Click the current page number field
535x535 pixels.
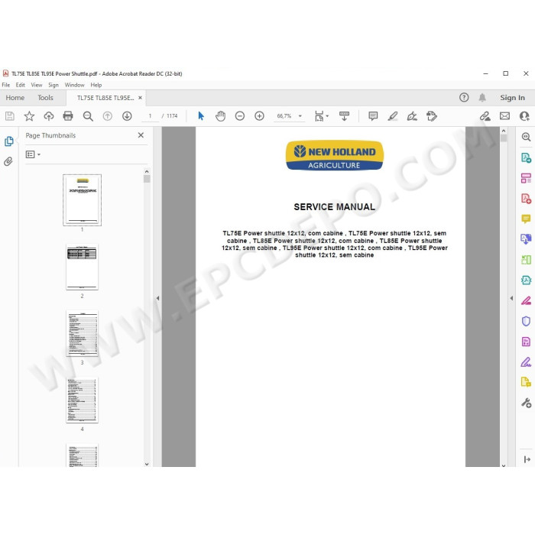tap(150, 116)
